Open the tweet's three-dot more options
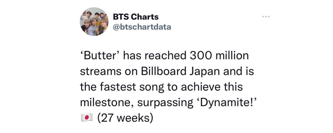333x133 pixels. click(266, 16)
